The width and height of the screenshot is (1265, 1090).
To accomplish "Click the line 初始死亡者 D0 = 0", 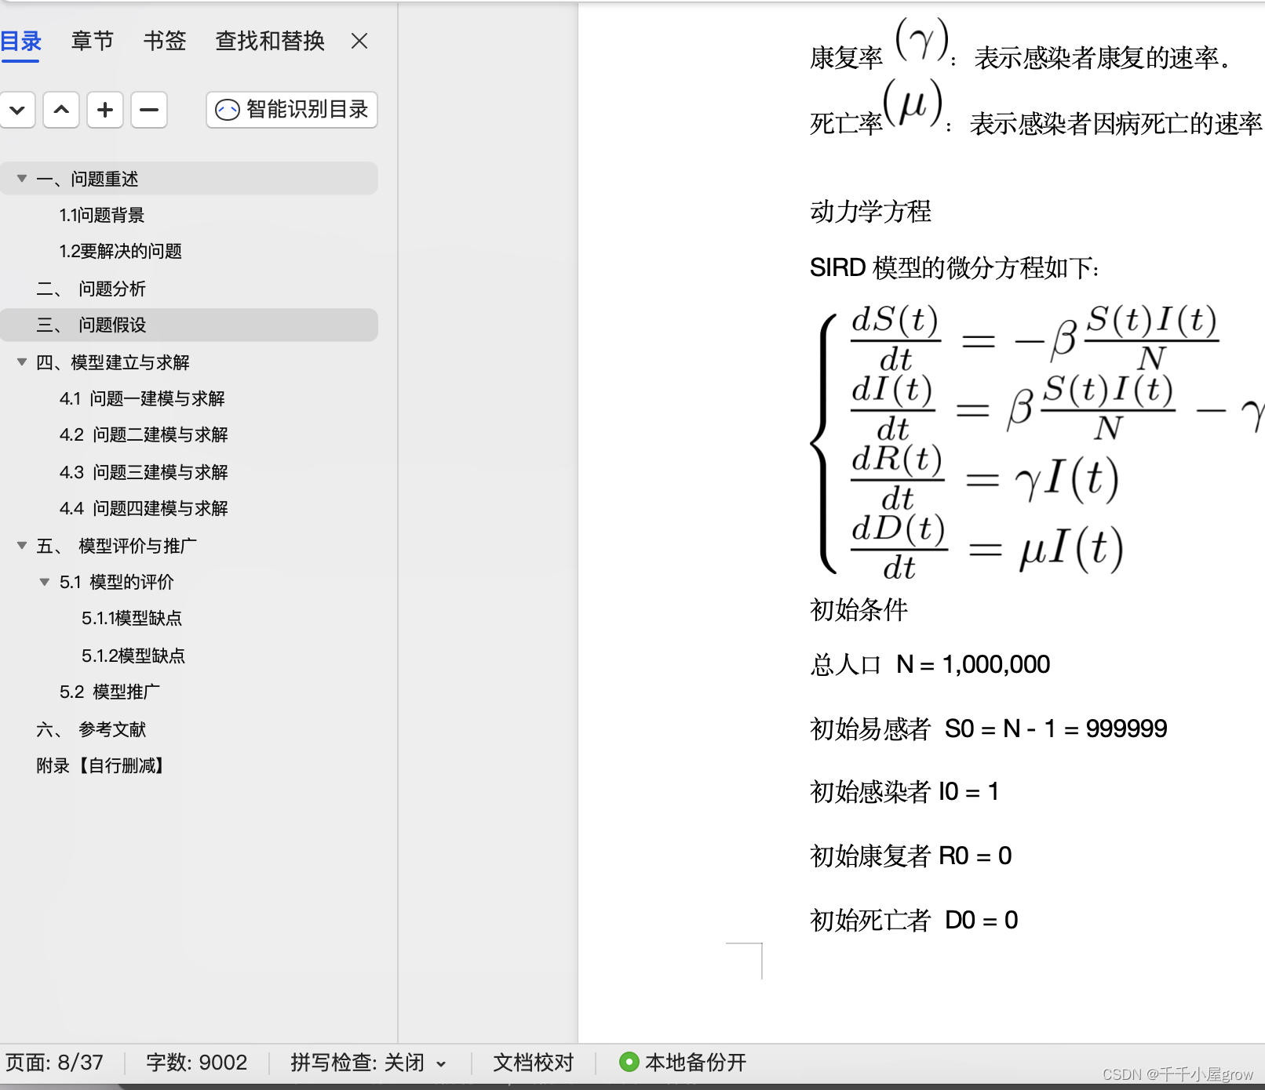I will [914, 921].
